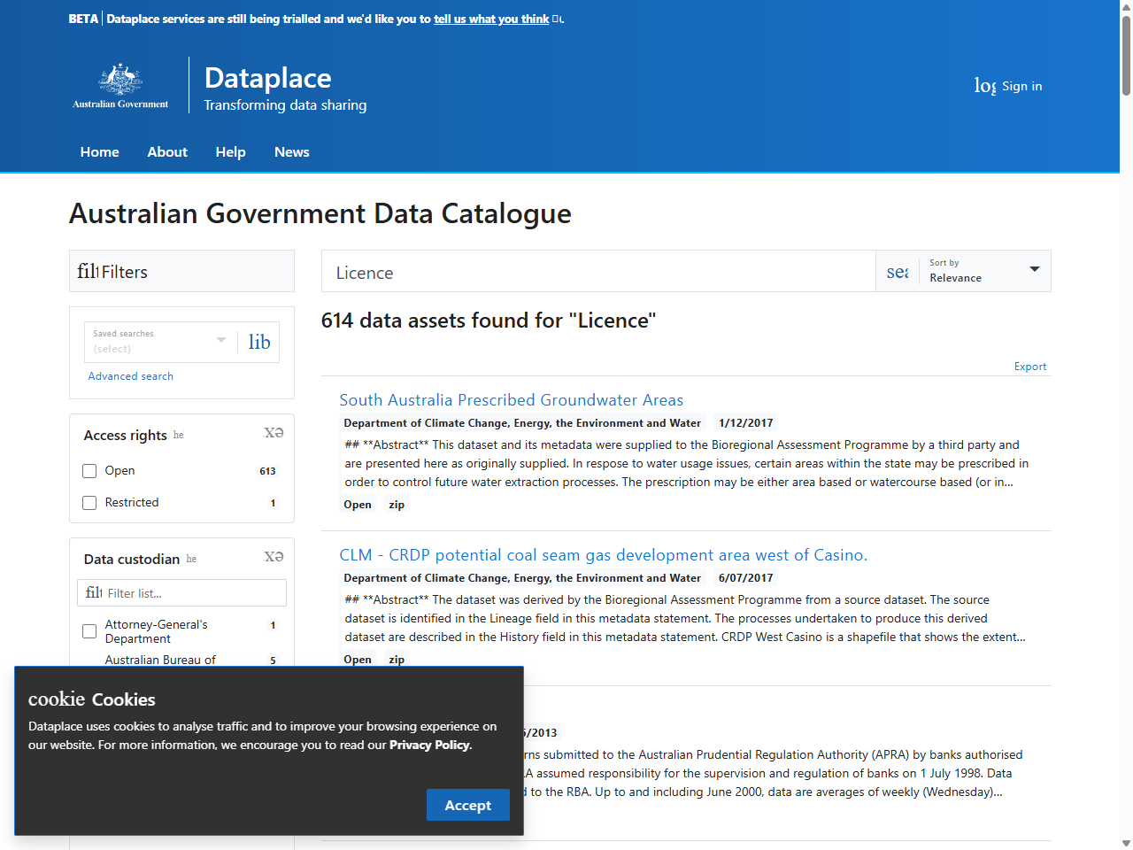Open the Help nav item
The width and height of the screenshot is (1133, 850).
231,152
